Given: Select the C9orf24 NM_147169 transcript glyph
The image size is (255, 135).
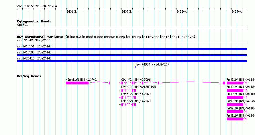Looking at the screenshot, I should coord(127,97).
